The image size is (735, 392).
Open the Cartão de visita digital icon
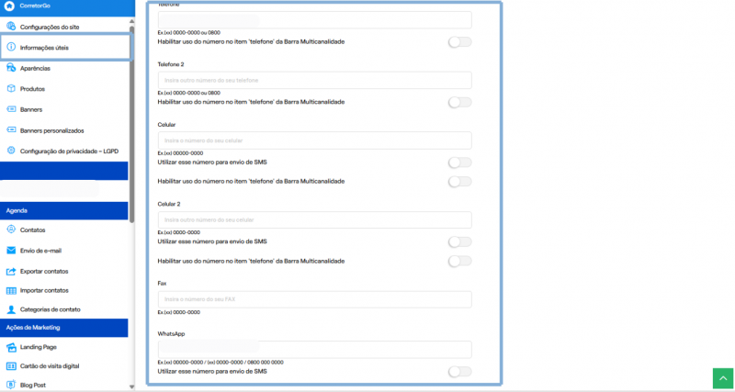click(x=11, y=366)
